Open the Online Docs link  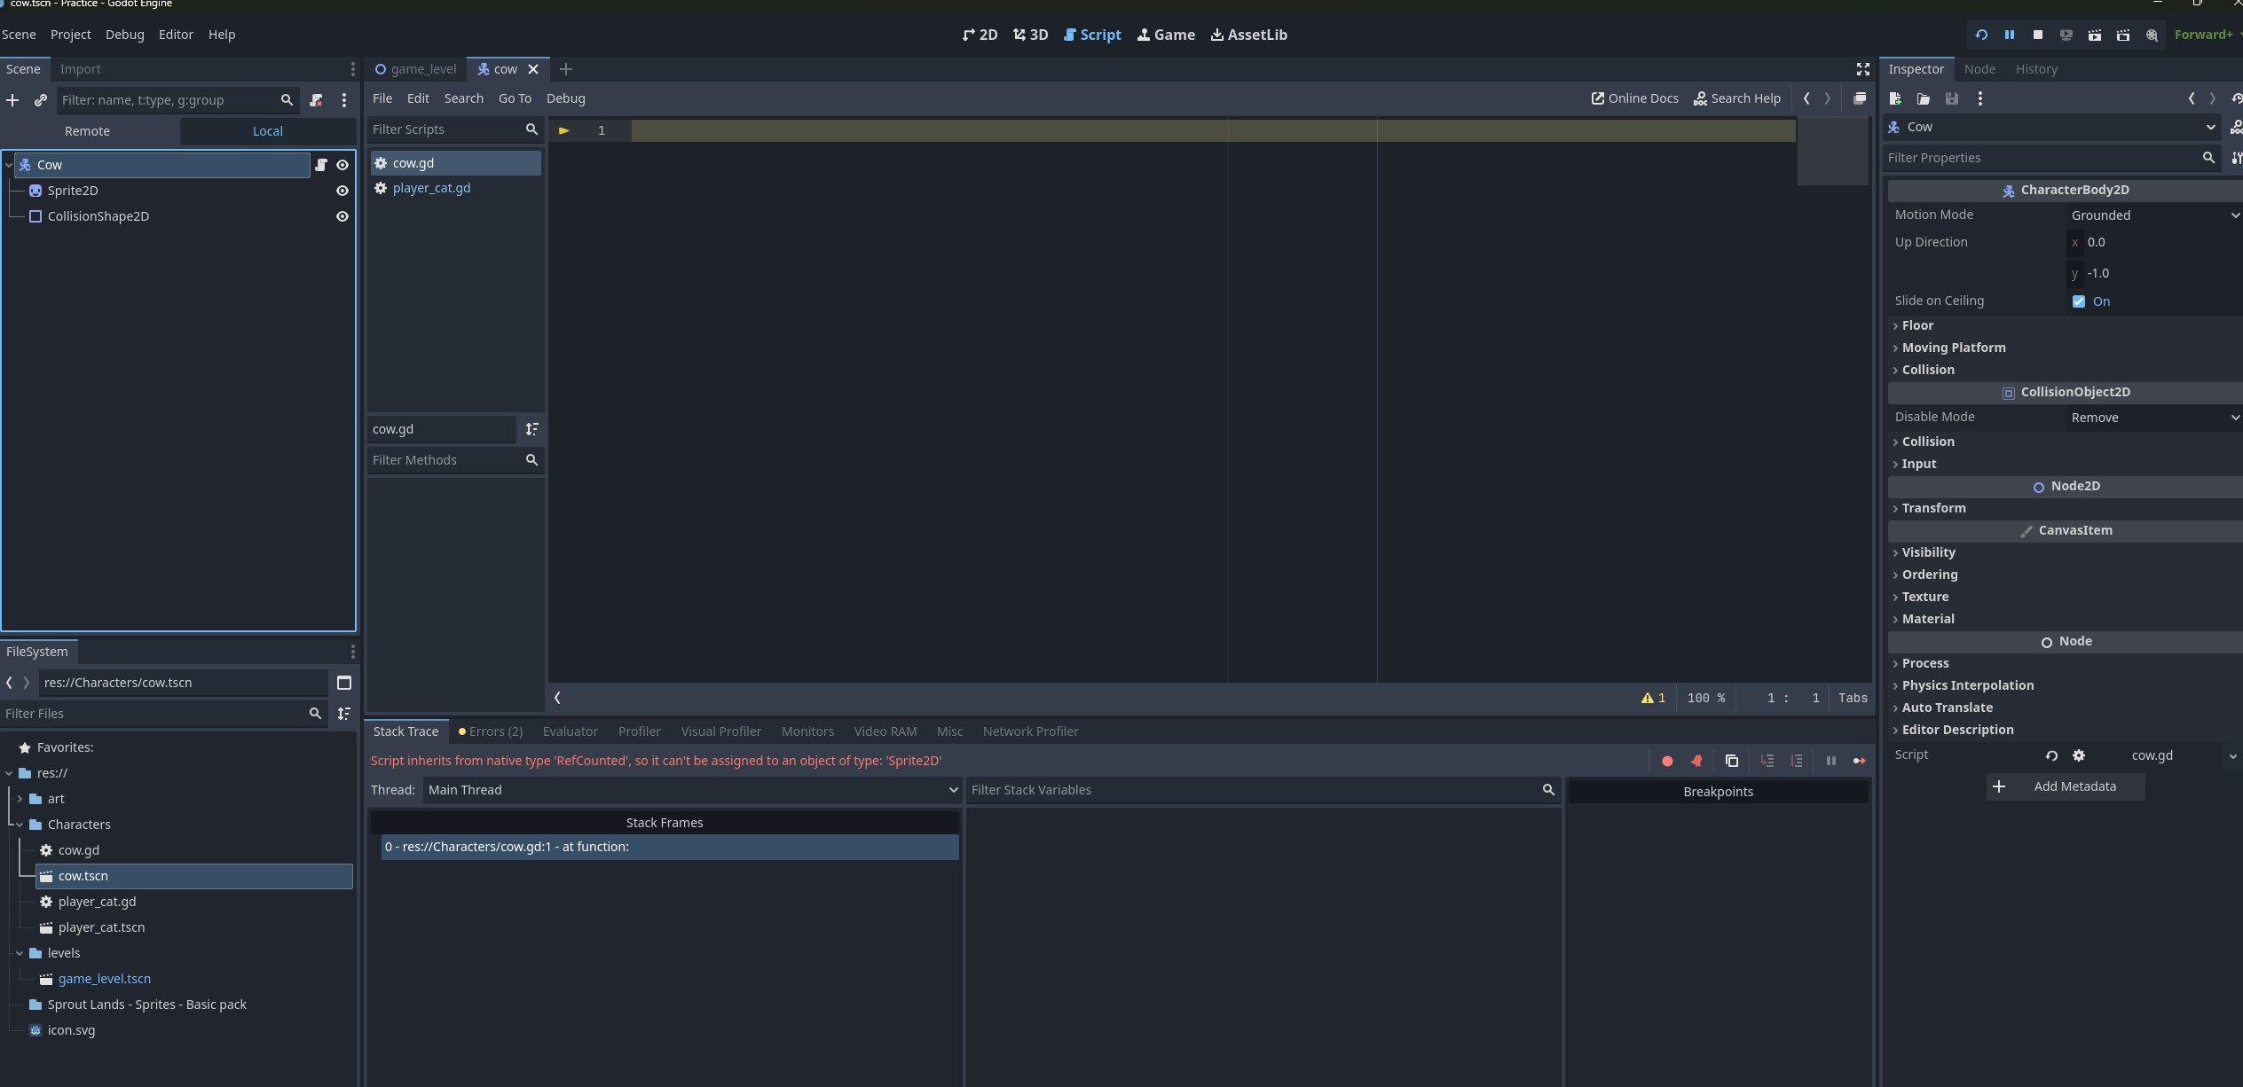point(1634,98)
